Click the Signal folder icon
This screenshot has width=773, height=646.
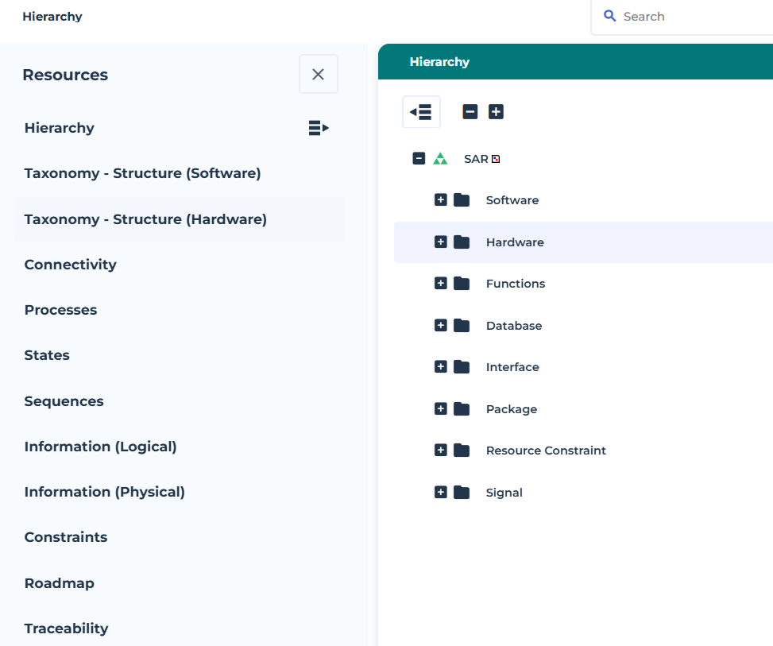(x=462, y=493)
